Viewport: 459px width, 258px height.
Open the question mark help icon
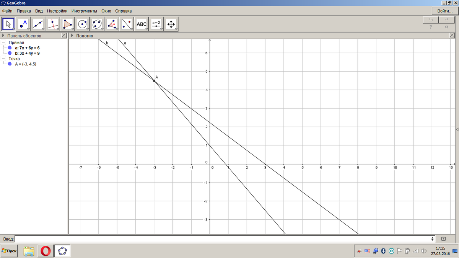tap(431, 27)
